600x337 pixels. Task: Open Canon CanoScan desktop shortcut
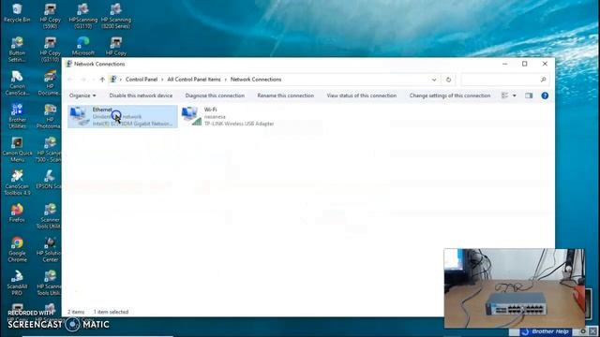click(17, 83)
